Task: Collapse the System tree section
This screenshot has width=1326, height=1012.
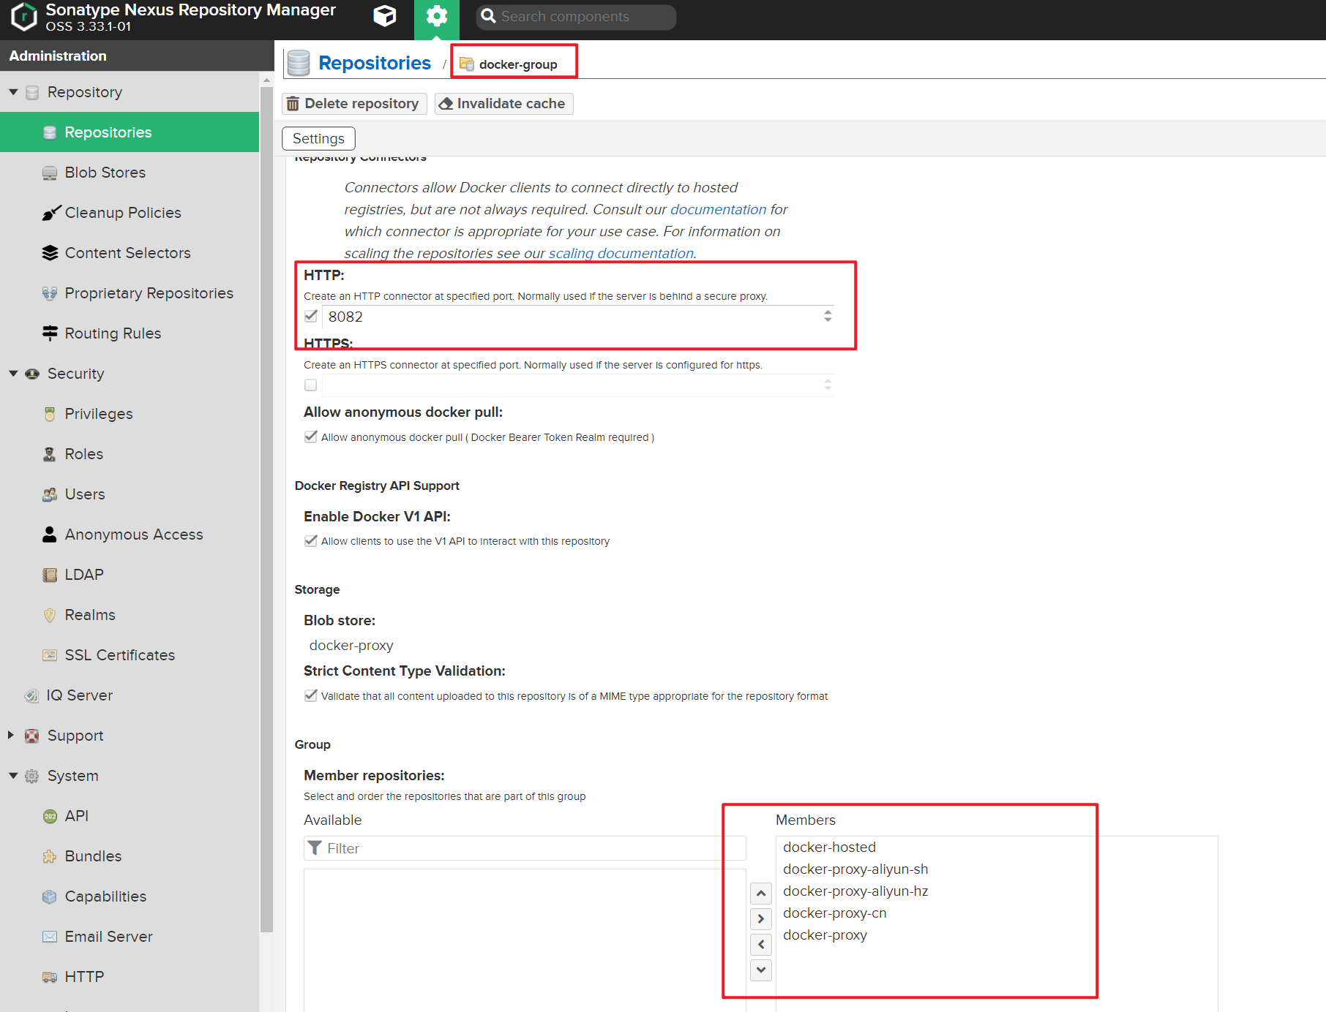Action: (13, 776)
